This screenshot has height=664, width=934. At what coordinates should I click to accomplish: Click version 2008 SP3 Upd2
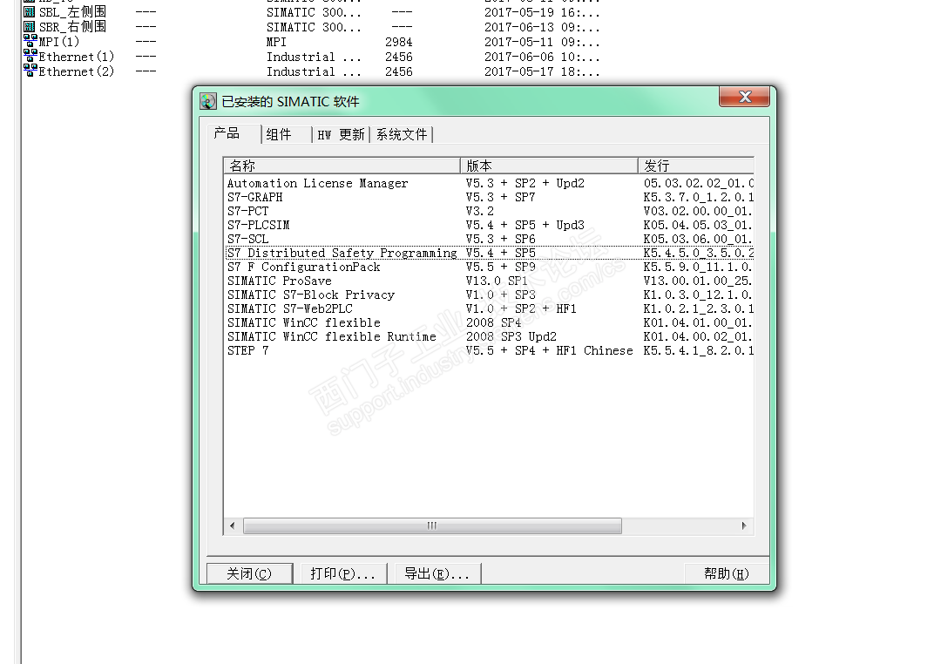[511, 336]
